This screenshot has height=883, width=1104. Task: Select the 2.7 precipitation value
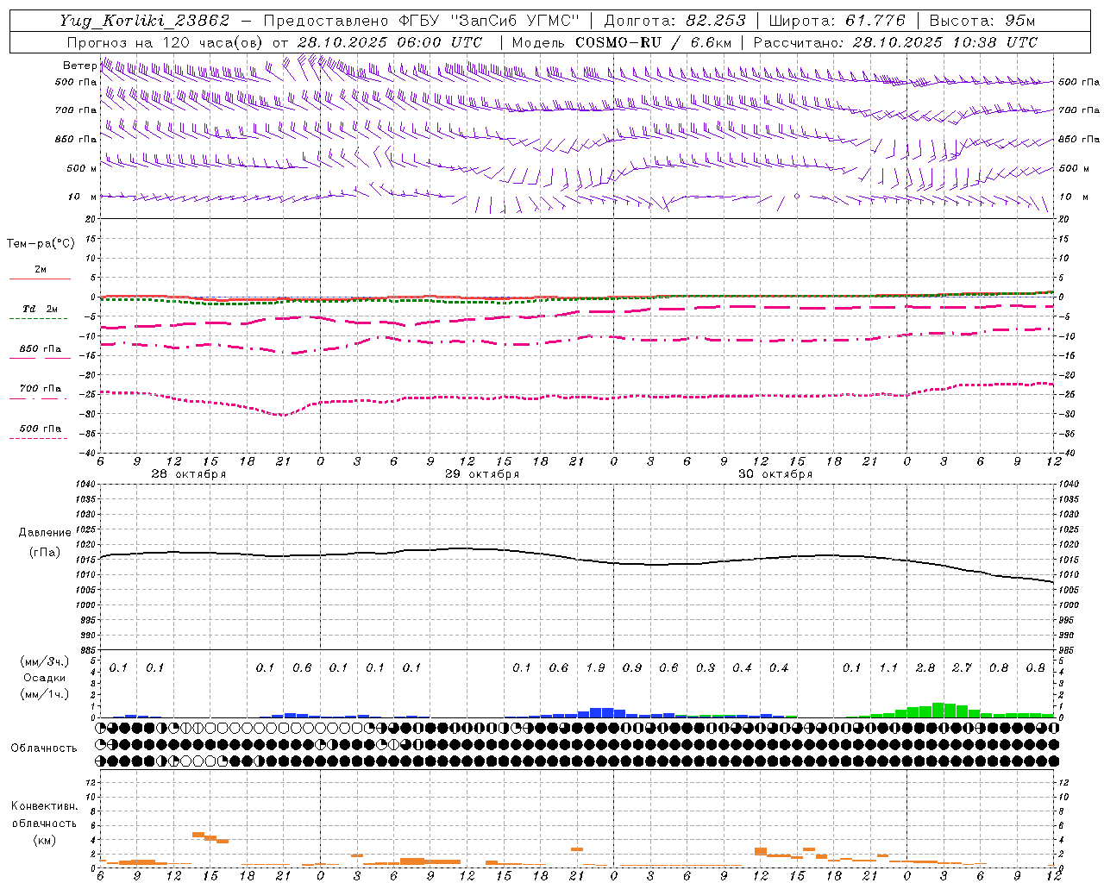pos(962,667)
